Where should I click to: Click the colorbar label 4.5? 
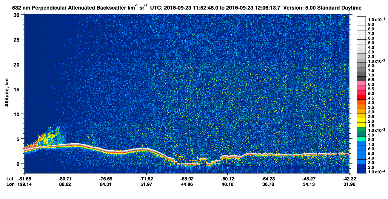(371, 98)
